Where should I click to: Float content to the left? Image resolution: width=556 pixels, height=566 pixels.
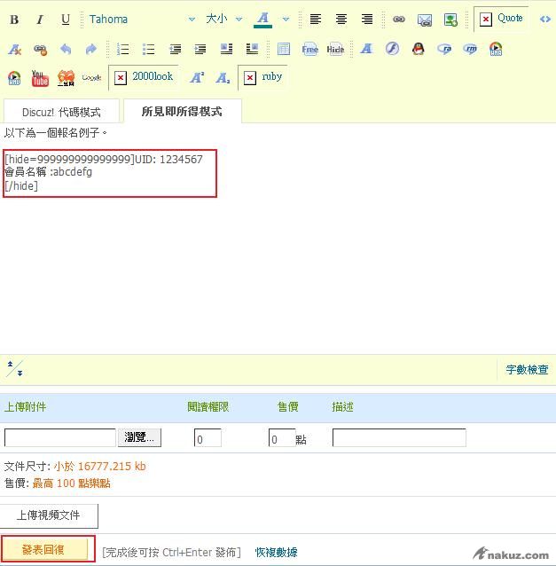226,49
